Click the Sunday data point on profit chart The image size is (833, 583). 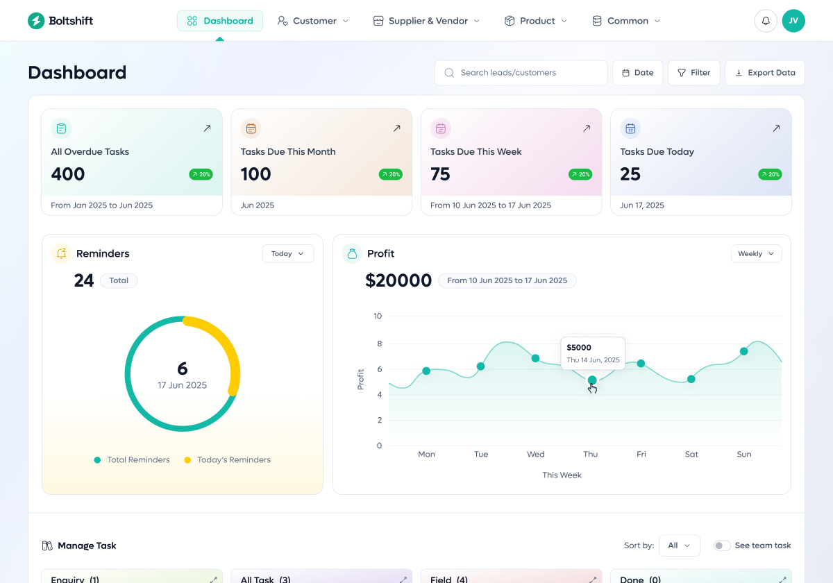pyautogui.click(x=743, y=351)
